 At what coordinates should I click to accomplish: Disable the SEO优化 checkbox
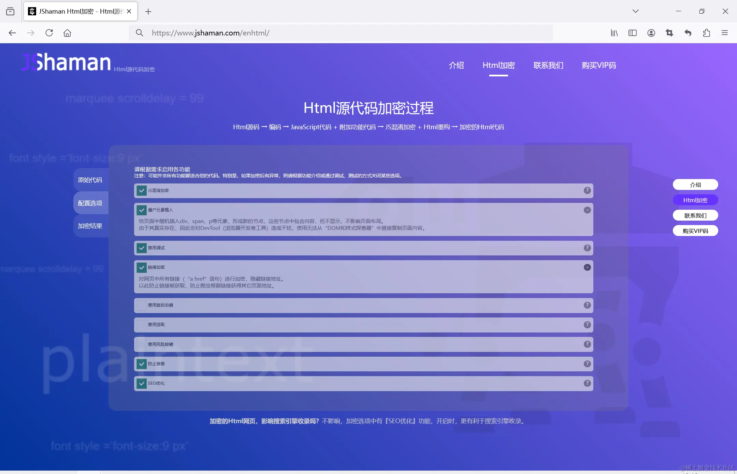(x=142, y=383)
